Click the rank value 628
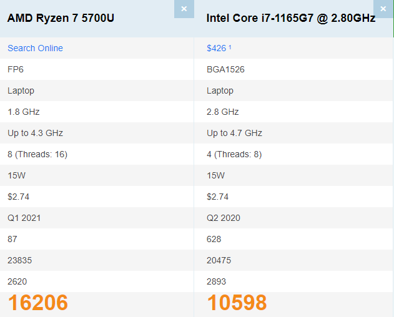Image resolution: width=394 pixels, height=317 pixels. [214, 239]
